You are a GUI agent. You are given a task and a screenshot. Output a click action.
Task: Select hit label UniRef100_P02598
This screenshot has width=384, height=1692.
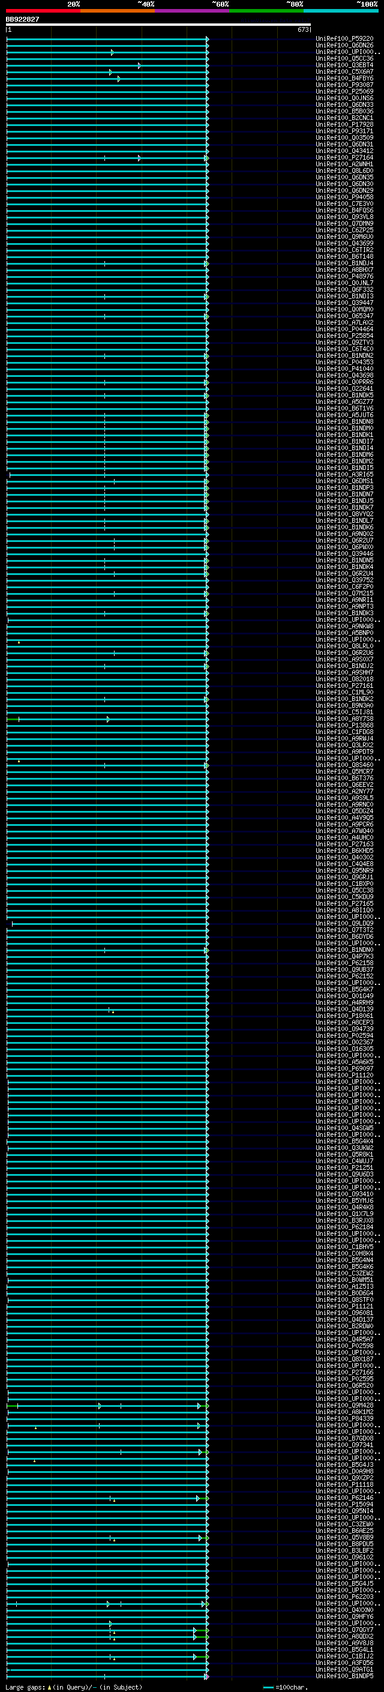click(344, 1346)
